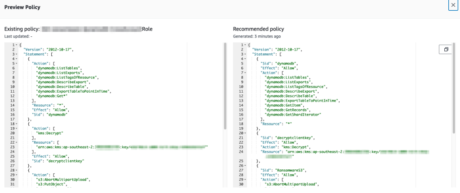Collapse the statement starting at line 18 of existing policy
Image resolution: width=460 pixels, height=193 pixels.
(16, 124)
